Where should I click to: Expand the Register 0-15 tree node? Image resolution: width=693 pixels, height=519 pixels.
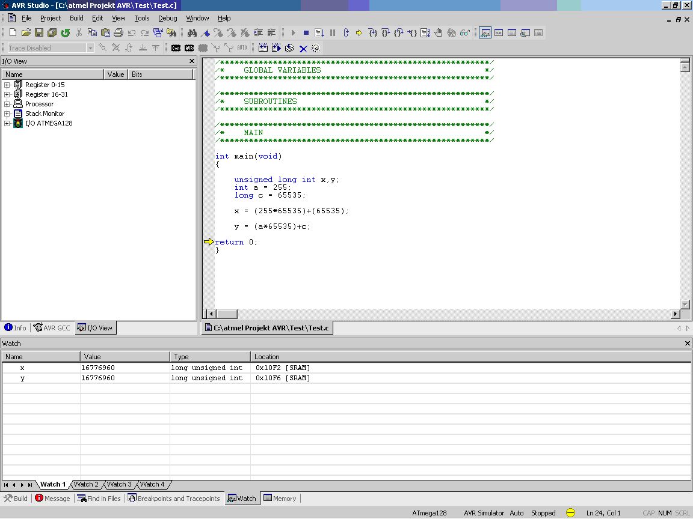(x=7, y=85)
